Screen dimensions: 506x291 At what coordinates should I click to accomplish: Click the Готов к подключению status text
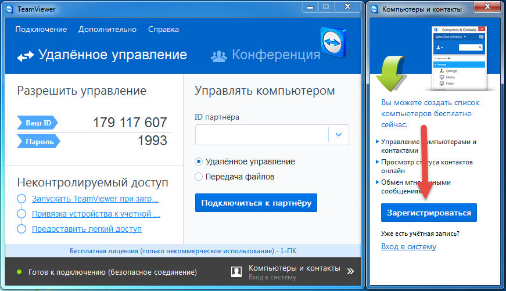[112, 272]
